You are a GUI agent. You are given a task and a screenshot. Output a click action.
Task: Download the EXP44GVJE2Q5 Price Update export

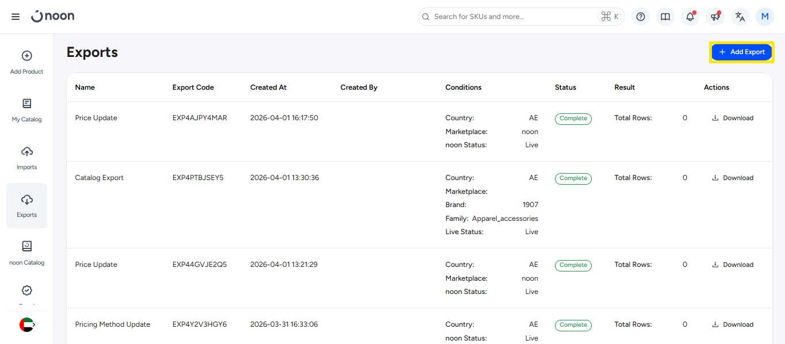(x=733, y=265)
